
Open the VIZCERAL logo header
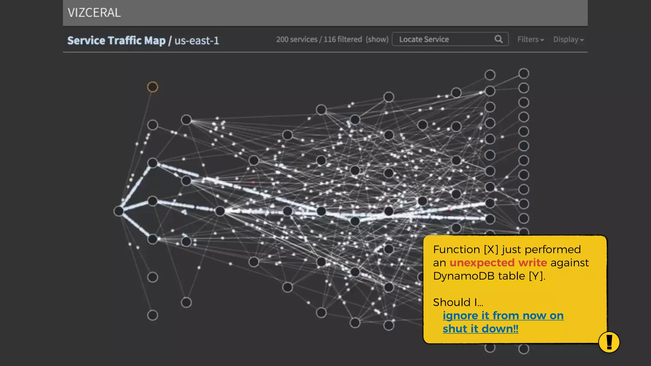pyautogui.click(x=94, y=13)
